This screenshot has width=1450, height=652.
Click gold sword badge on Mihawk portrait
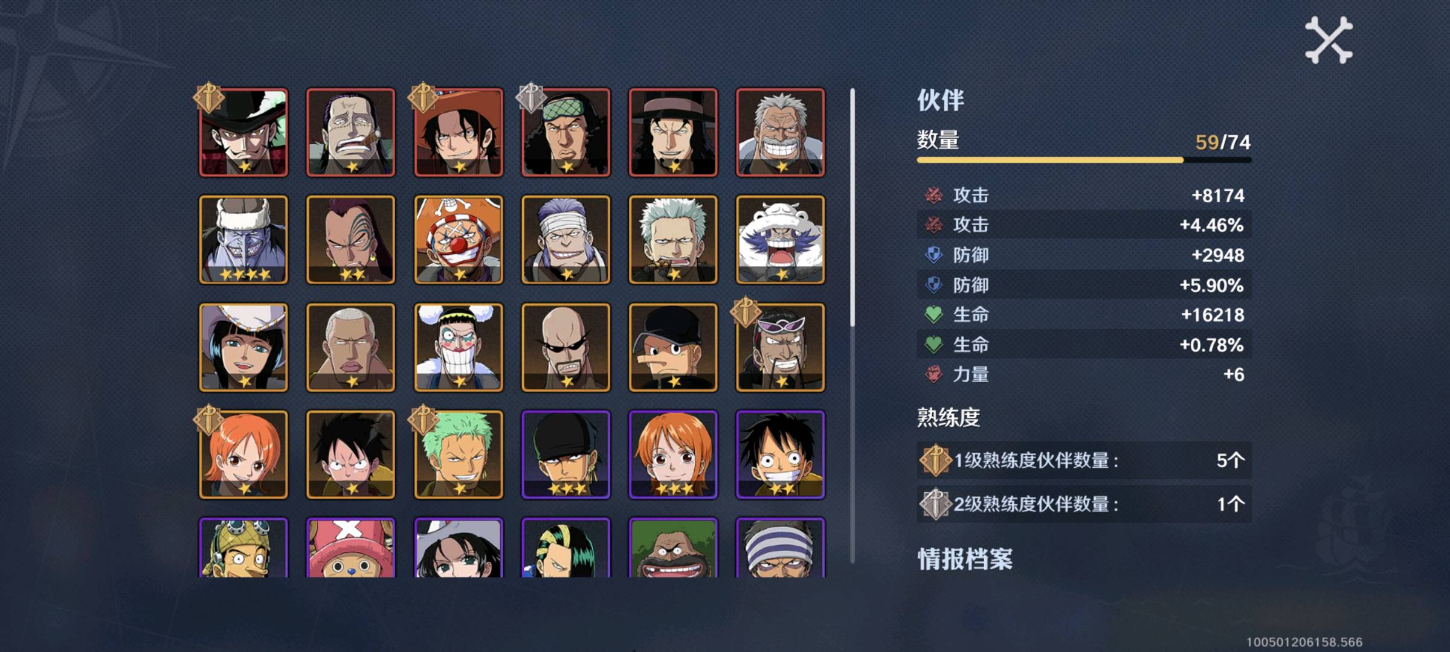pyautogui.click(x=209, y=97)
